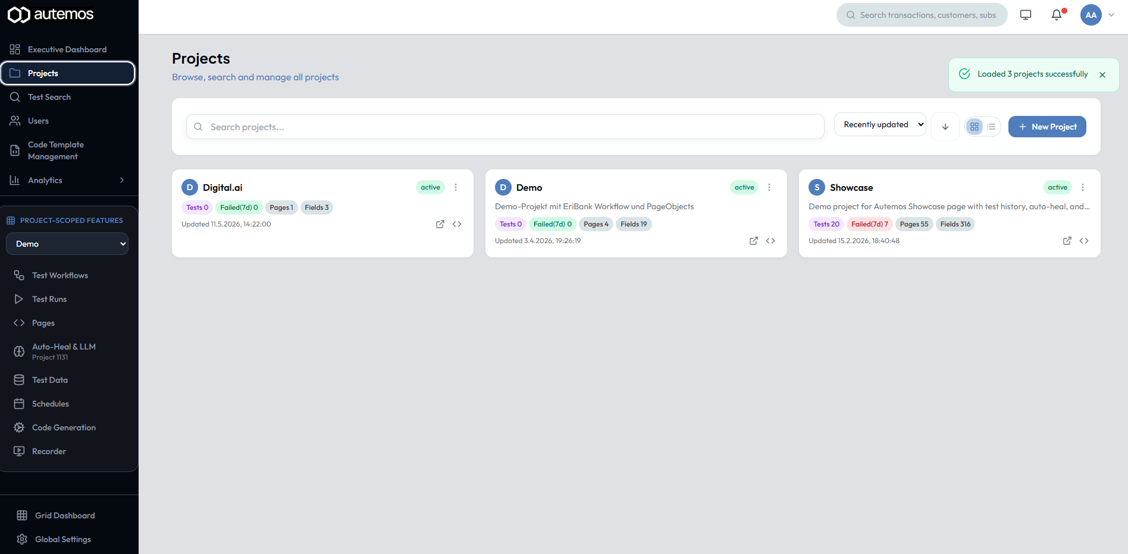Open the Recently updated sort dropdown

coord(880,124)
